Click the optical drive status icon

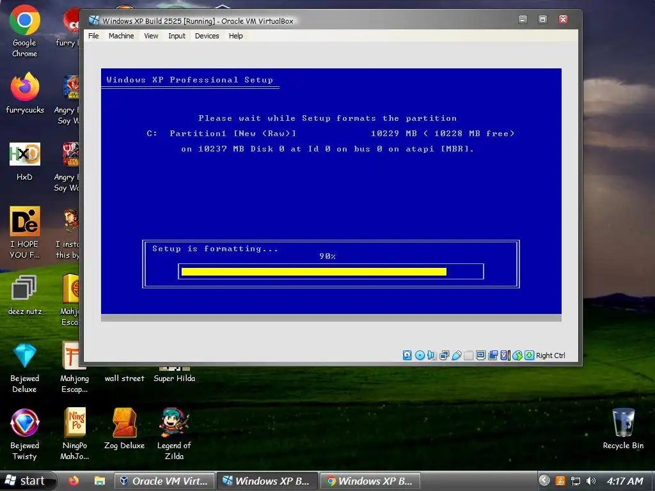pyautogui.click(x=420, y=355)
